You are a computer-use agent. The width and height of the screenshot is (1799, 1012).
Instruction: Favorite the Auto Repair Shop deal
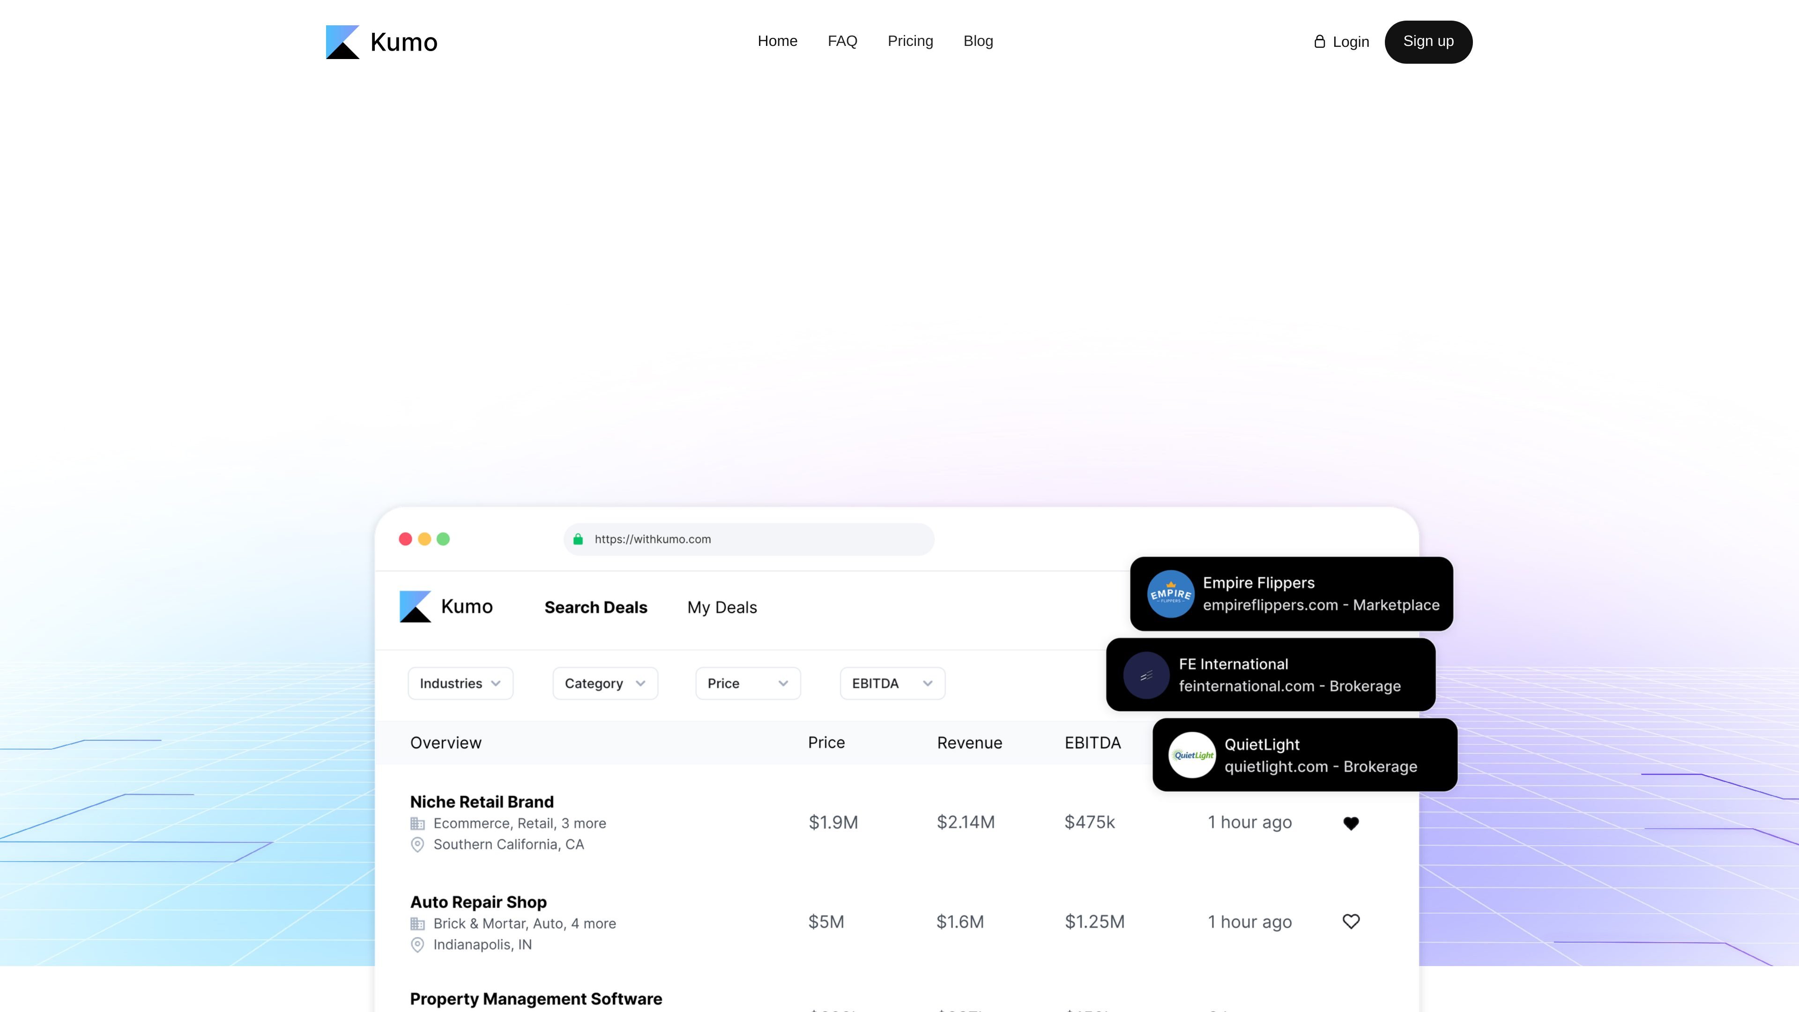pos(1351,922)
